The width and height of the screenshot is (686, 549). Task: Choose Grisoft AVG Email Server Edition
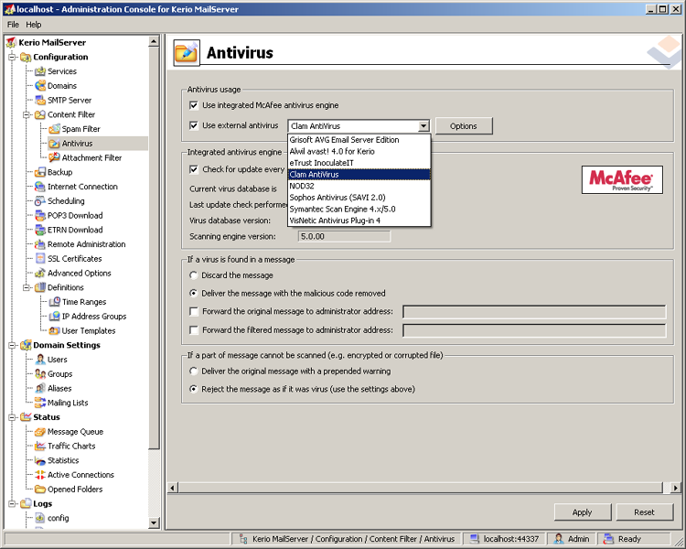(x=359, y=140)
